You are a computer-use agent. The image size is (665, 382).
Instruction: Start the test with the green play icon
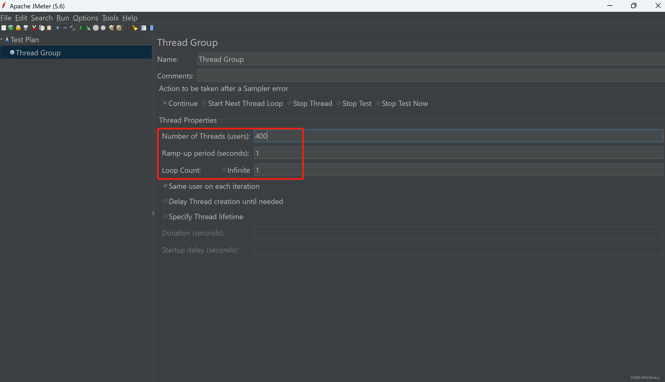coord(81,28)
